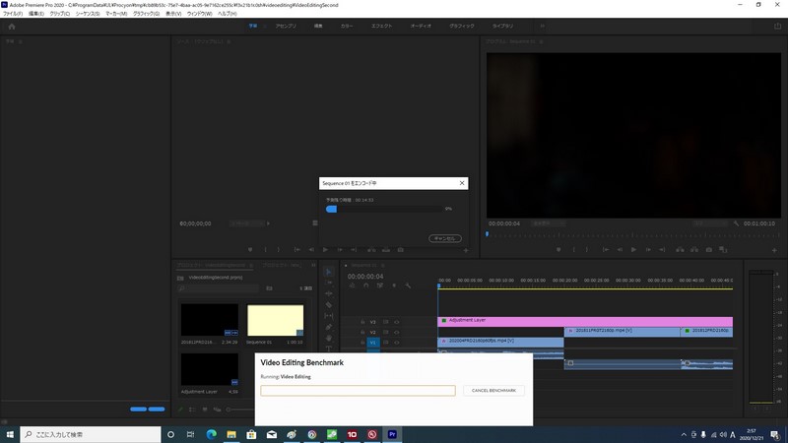Click Go to In in Program monitor

click(606, 250)
